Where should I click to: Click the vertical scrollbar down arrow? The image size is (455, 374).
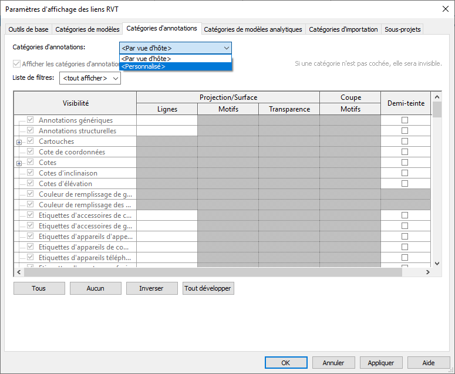(437, 263)
